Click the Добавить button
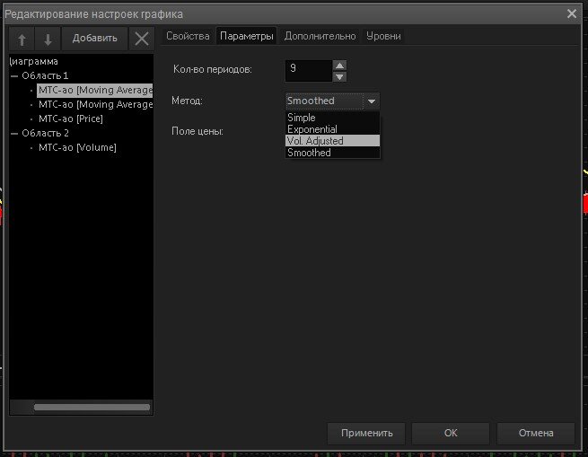588x457 pixels. (94, 39)
